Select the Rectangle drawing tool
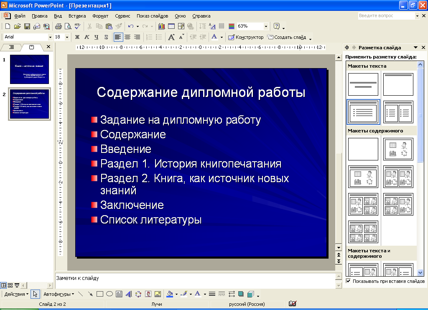Image resolution: width=428 pixels, height=310 pixels. 100,294
